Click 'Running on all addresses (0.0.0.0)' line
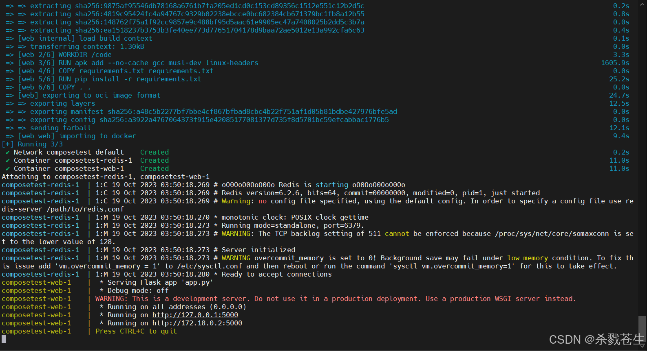647x351 pixels. (124, 307)
